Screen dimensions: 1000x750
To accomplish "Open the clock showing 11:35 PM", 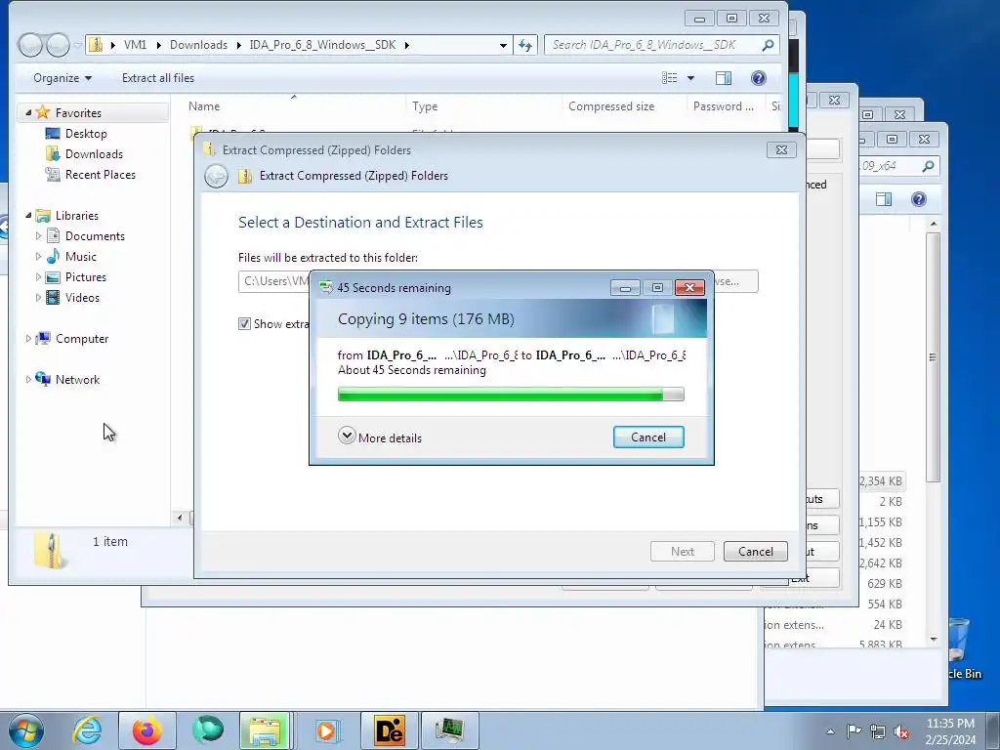I will pyautogui.click(x=950, y=730).
